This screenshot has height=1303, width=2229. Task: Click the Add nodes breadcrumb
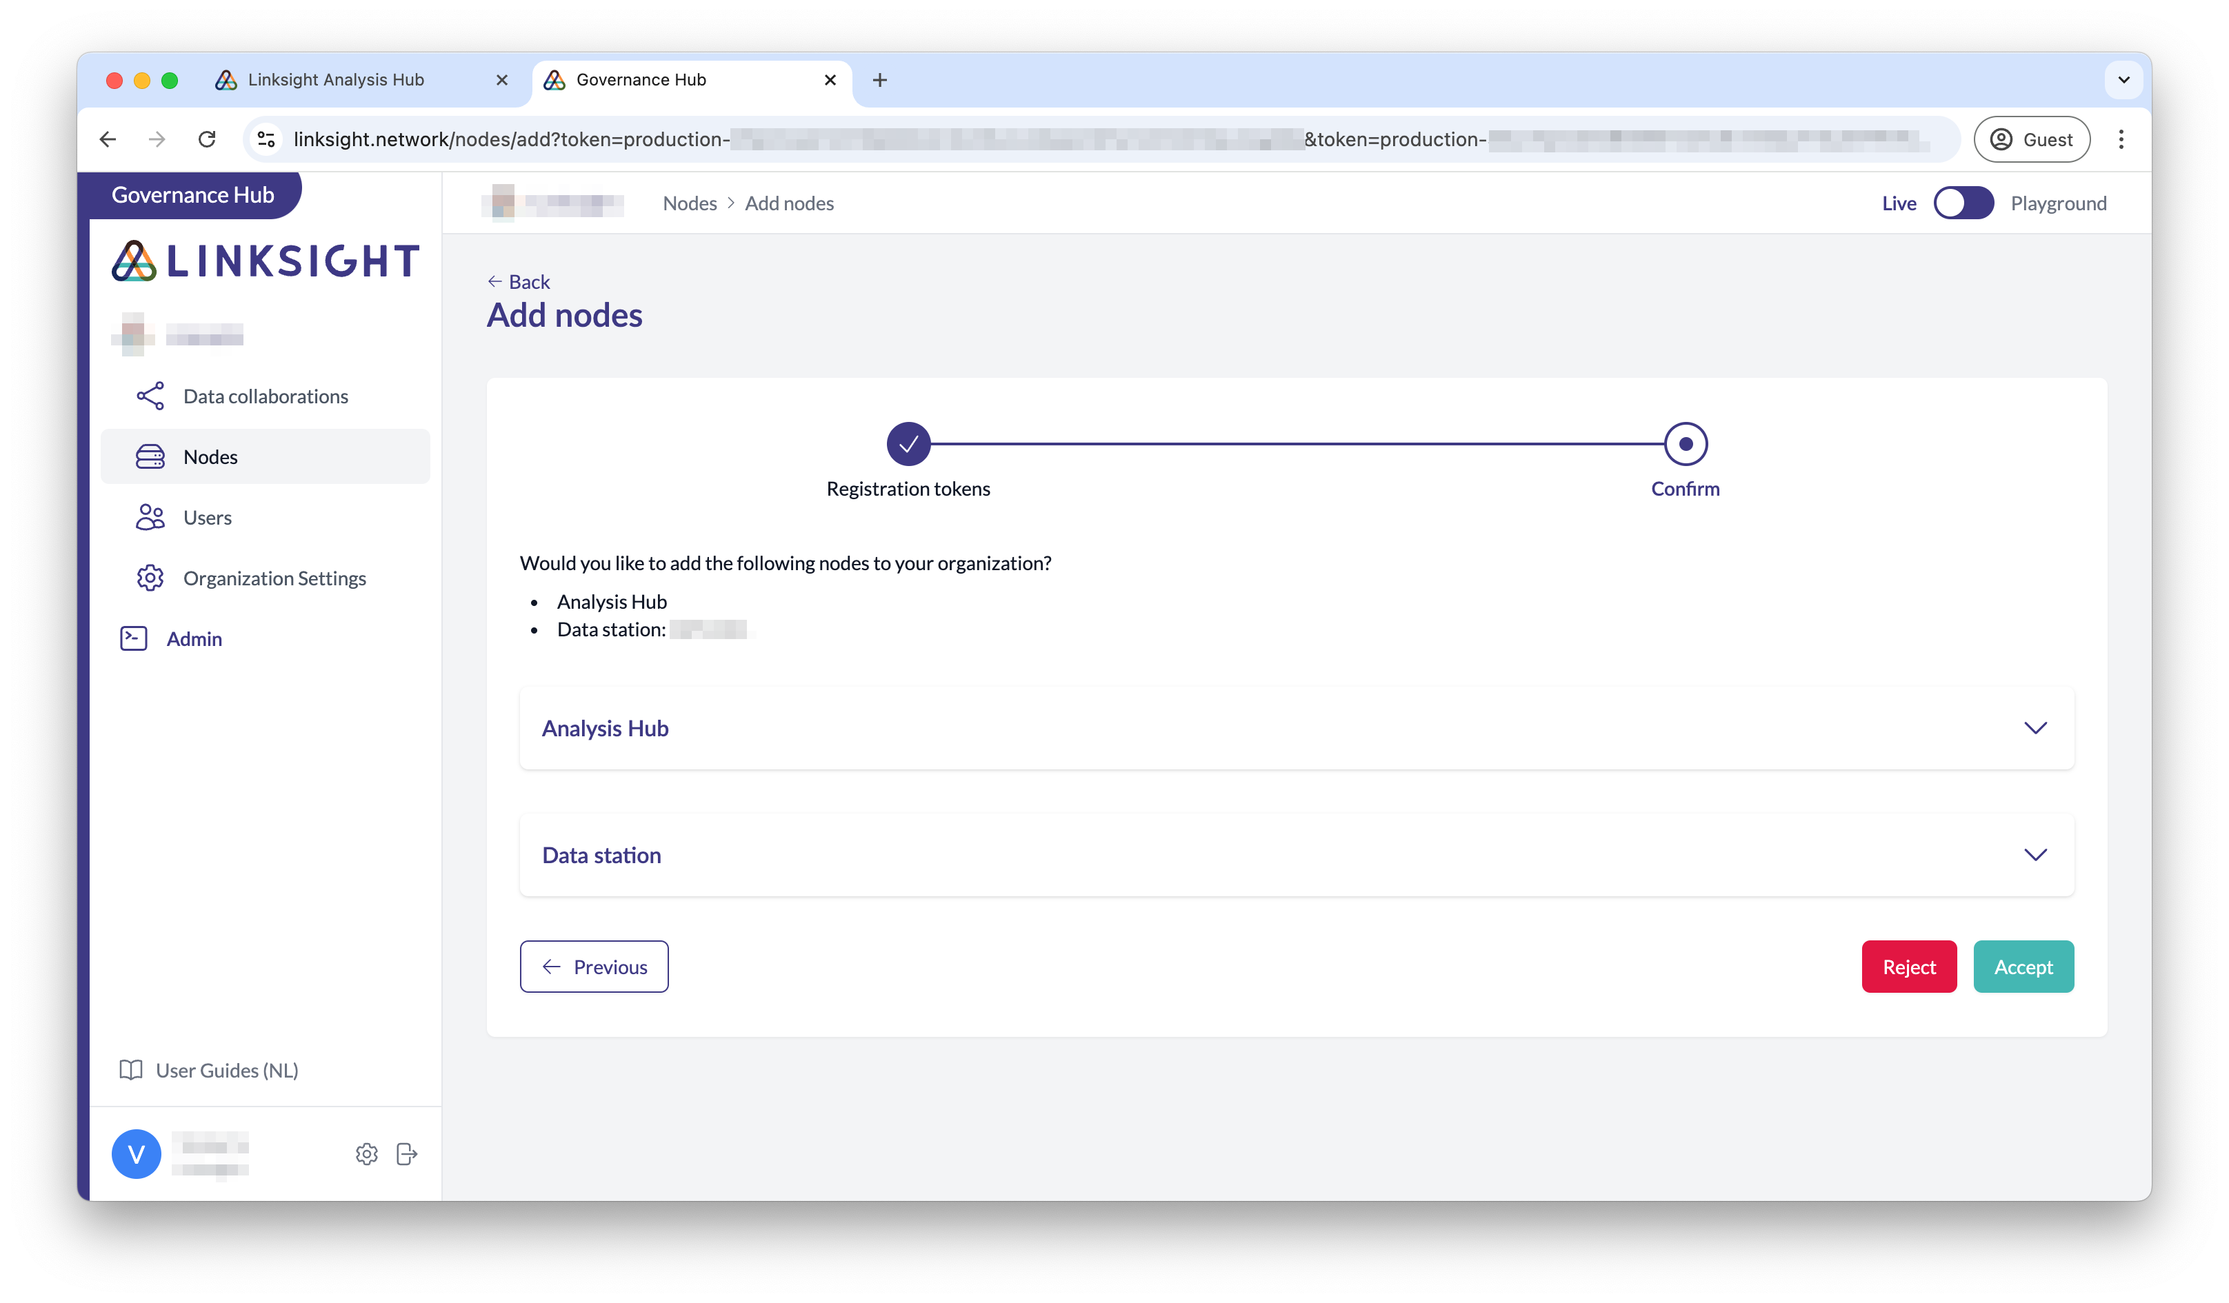point(789,203)
